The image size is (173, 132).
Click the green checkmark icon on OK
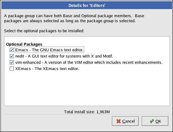[x=152, y=121]
